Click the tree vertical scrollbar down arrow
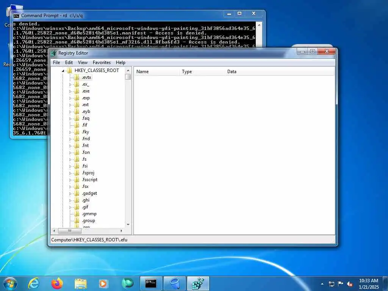Screen dimensions: 388x291 tap(128, 224)
